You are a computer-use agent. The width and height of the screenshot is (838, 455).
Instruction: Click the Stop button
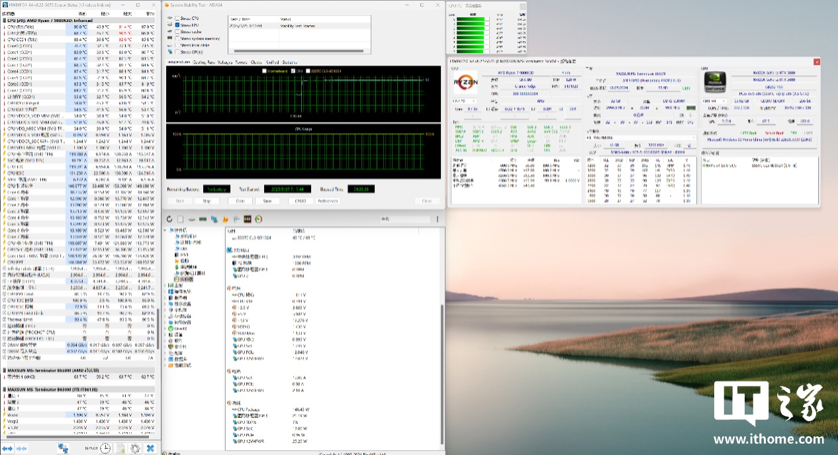[x=207, y=201]
